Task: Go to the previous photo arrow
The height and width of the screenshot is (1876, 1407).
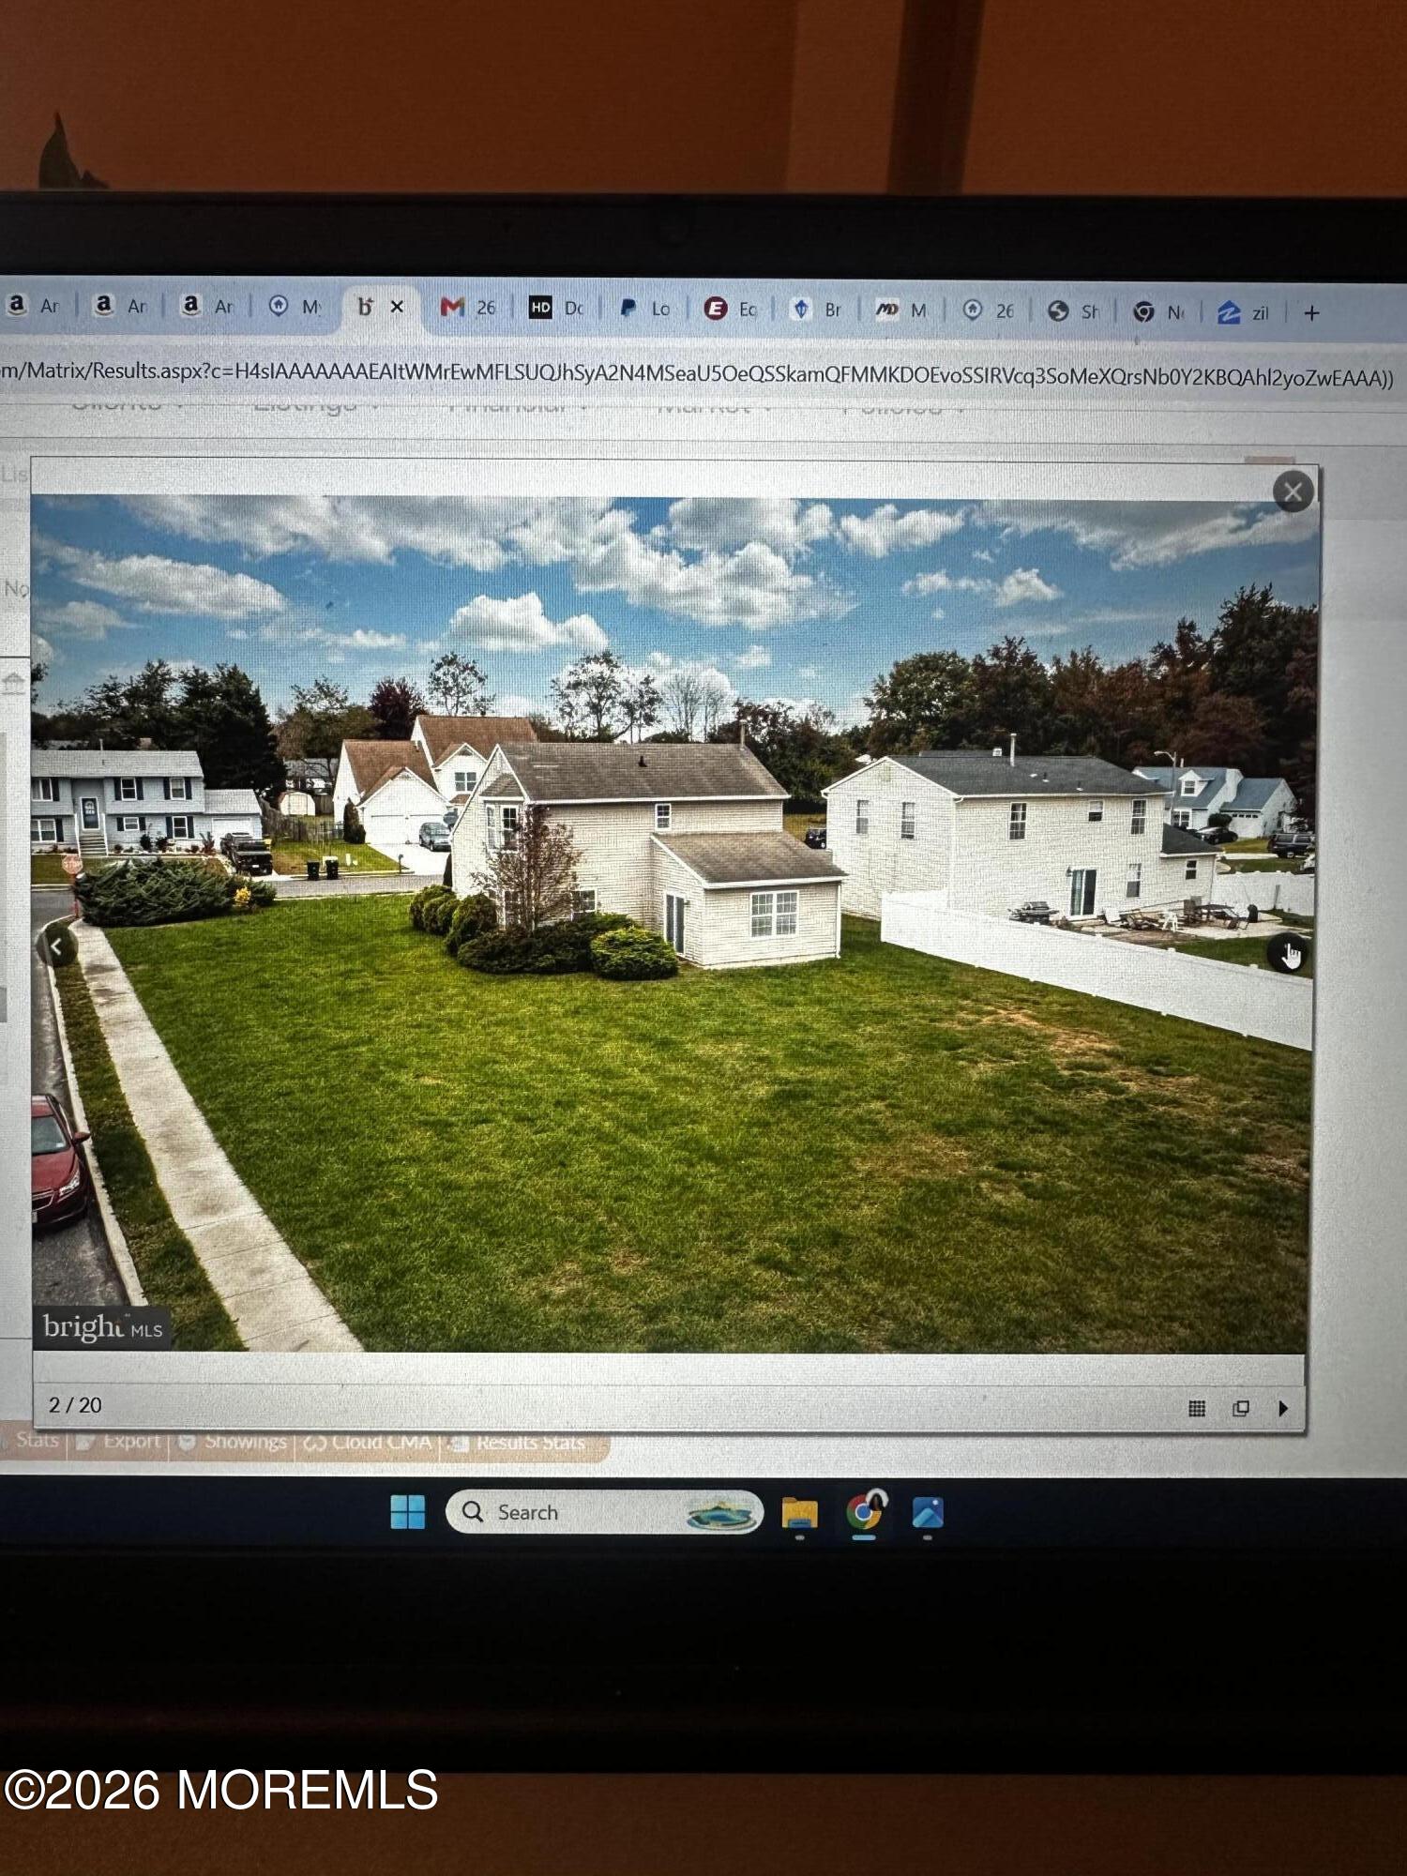Action: 56,947
